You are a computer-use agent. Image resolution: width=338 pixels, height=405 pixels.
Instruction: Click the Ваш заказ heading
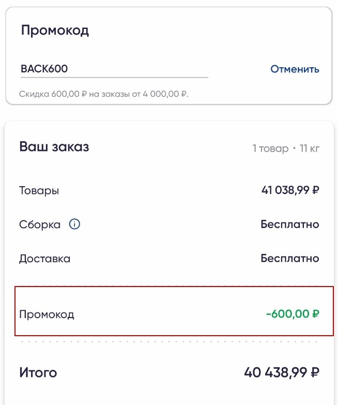tap(54, 147)
